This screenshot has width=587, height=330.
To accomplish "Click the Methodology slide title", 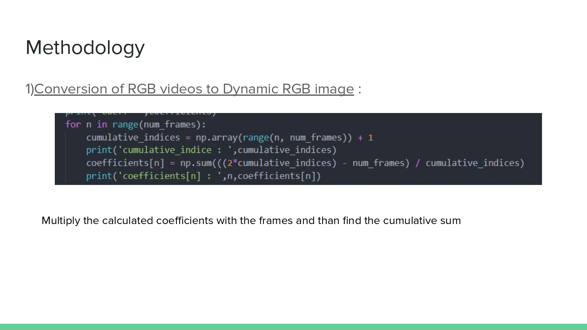I will (x=85, y=47).
